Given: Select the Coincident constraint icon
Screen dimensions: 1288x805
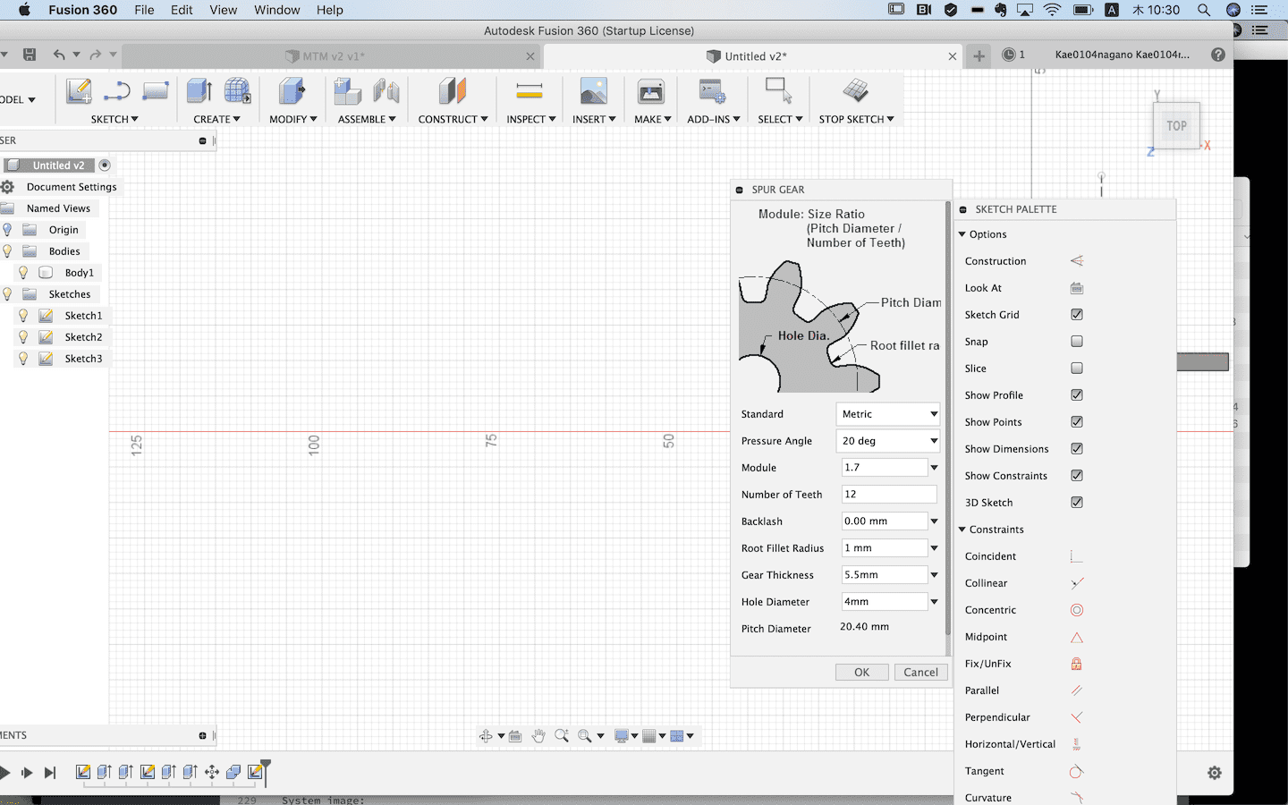Looking at the screenshot, I should (1077, 556).
